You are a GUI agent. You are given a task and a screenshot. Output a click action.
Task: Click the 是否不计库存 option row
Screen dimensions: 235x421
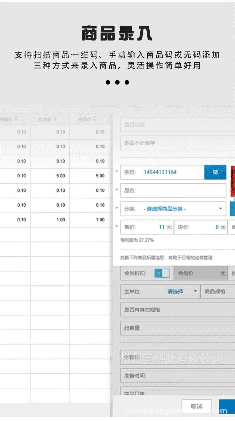[177, 143]
